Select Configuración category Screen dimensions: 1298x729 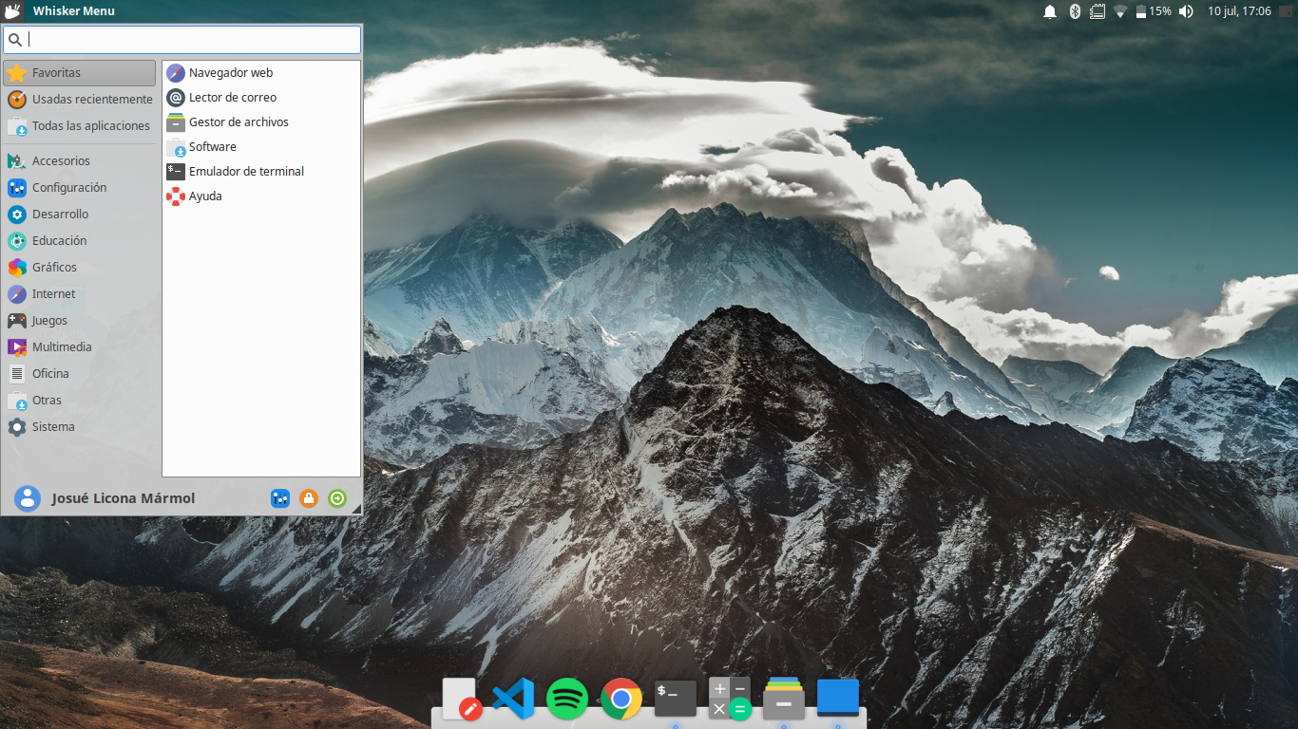80,188
